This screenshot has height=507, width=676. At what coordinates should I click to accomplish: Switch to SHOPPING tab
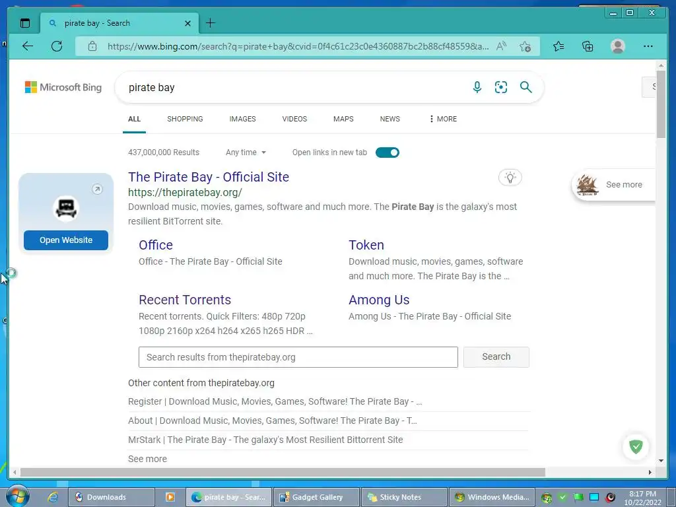click(x=185, y=119)
